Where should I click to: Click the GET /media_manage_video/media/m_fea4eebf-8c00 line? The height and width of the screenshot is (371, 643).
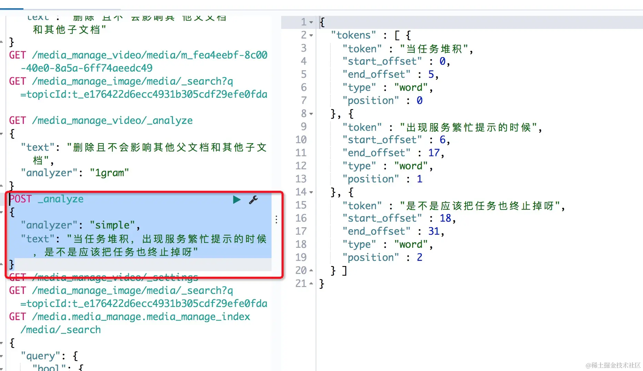click(x=138, y=55)
